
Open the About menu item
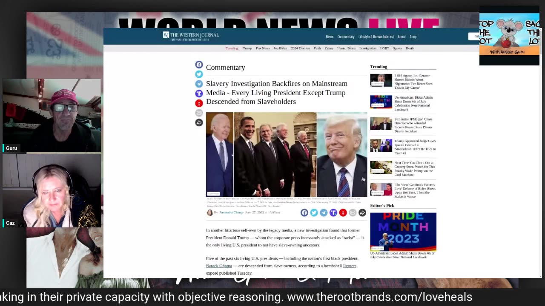tap(402, 37)
